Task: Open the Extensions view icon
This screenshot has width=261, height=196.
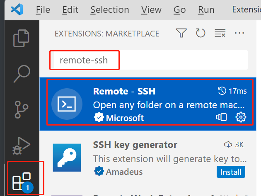Action: 23,182
